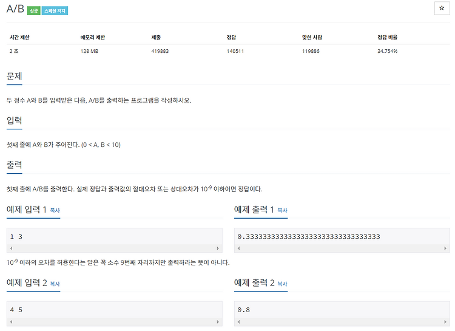Click the '128 MB' memory limit value
Viewport: 455px width, 331px height.
pos(89,51)
